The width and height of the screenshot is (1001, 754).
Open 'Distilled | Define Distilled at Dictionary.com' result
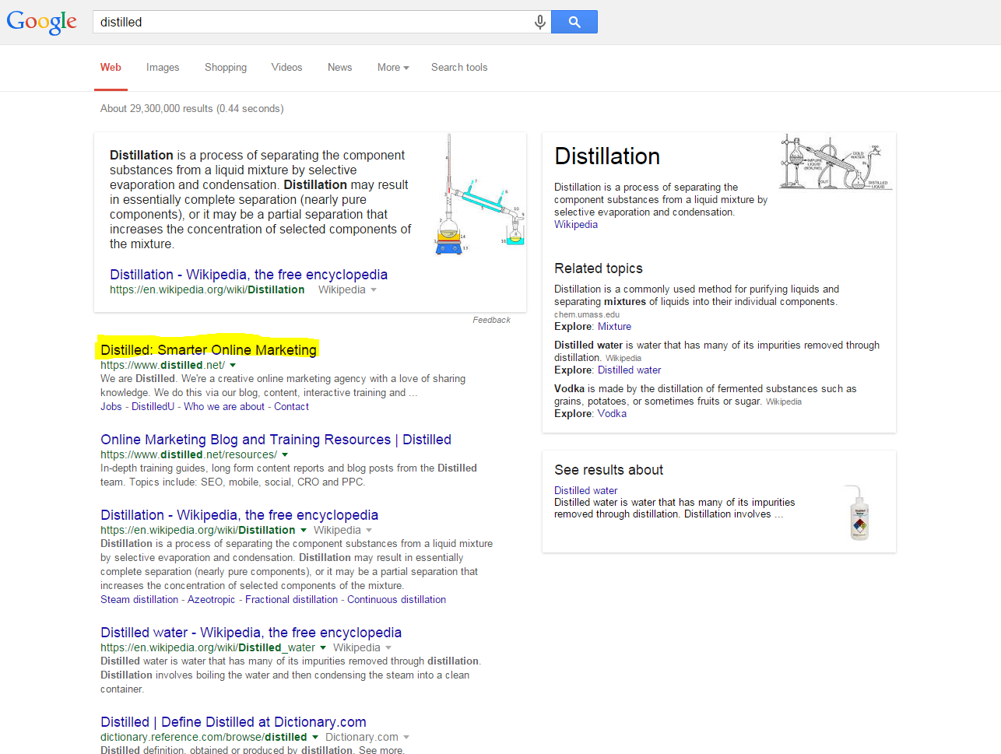234,722
